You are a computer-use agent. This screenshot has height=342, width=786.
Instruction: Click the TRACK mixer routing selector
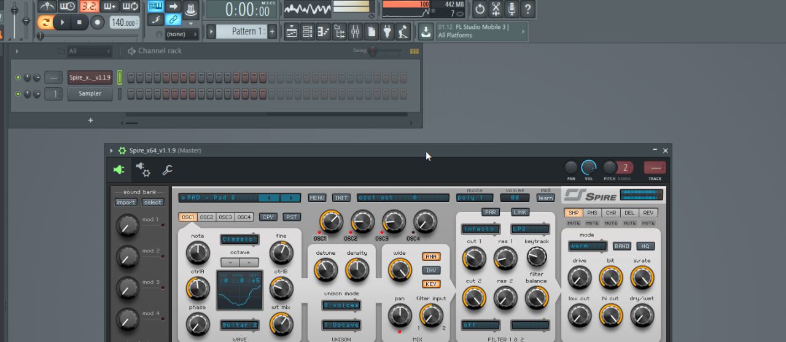tap(655, 168)
